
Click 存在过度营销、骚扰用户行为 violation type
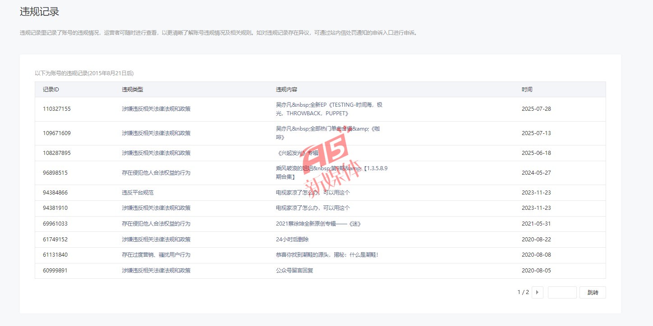click(156, 255)
